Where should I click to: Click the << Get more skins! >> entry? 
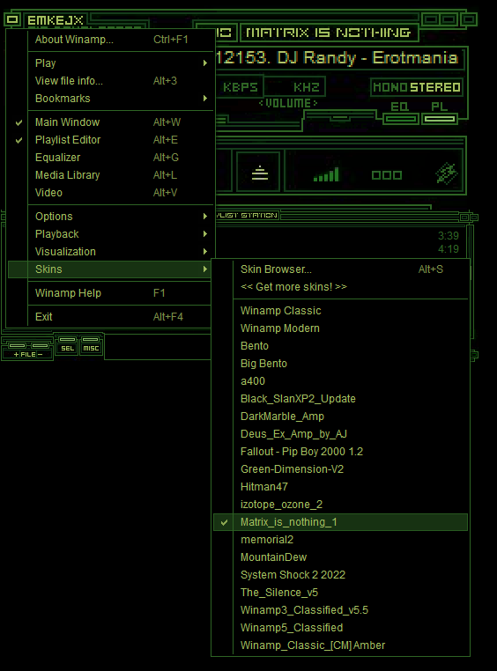tap(340, 287)
